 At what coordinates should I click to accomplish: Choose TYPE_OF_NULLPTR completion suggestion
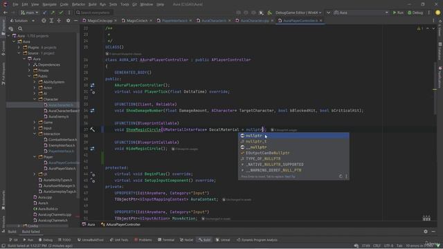pos(293,158)
